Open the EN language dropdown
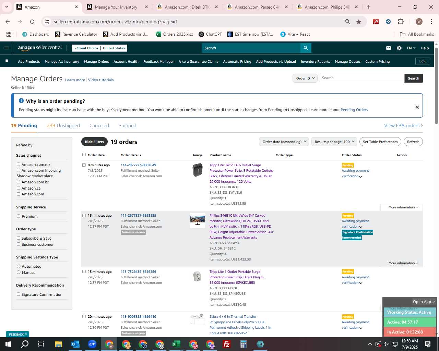This screenshot has width=439, height=351. (411, 48)
